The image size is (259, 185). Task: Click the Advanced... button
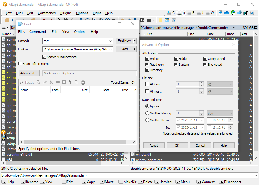point(29,73)
